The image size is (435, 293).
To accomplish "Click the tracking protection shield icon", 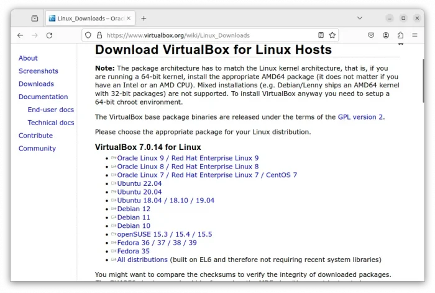I will (88, 35).
